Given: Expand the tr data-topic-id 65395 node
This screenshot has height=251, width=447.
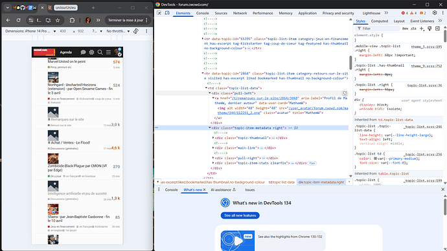Looking at the screenshot, I should (x=203, y=38).
